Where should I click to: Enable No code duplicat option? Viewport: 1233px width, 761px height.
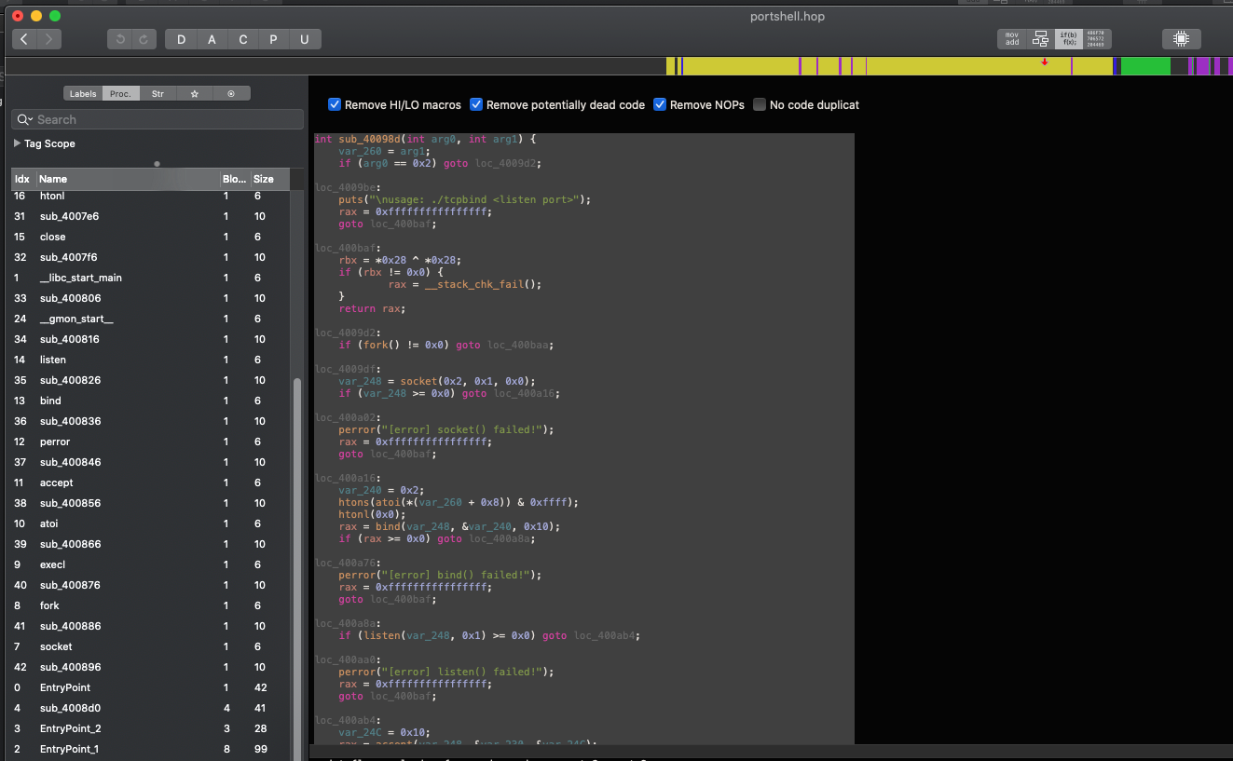[x=760, y=104]
